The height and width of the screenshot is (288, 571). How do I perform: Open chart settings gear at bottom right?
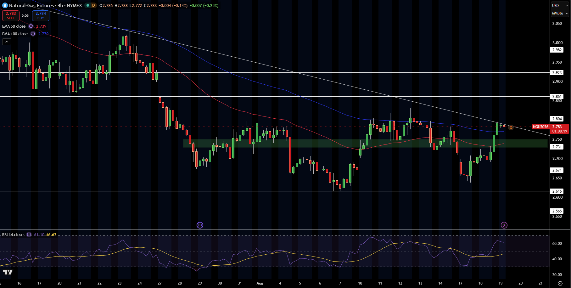(560, 283)
